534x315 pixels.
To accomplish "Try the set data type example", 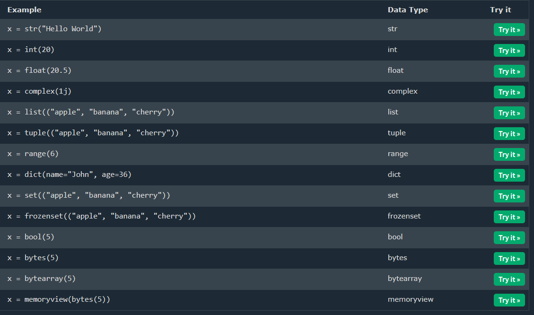I will 509,196.
